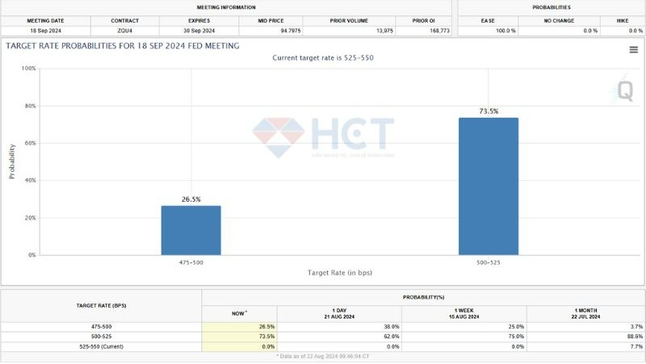Viewport: 646px width, 364px height.
Task: Click the QuikStrike Q logo watermark
Action: point(625,90)
